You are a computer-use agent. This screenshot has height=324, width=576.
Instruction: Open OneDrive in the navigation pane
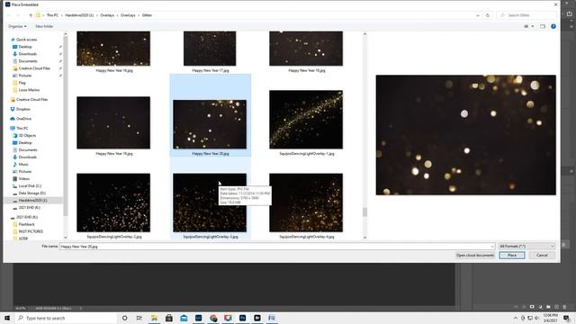click(x=23, y=119)
